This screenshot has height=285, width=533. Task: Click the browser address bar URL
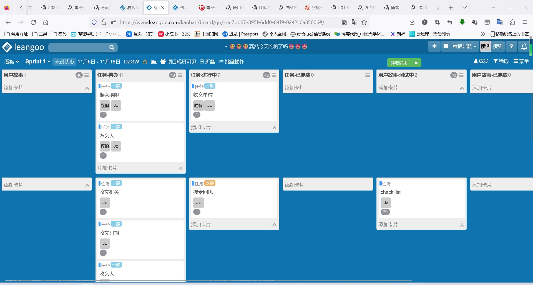click(x=222, y=22)
